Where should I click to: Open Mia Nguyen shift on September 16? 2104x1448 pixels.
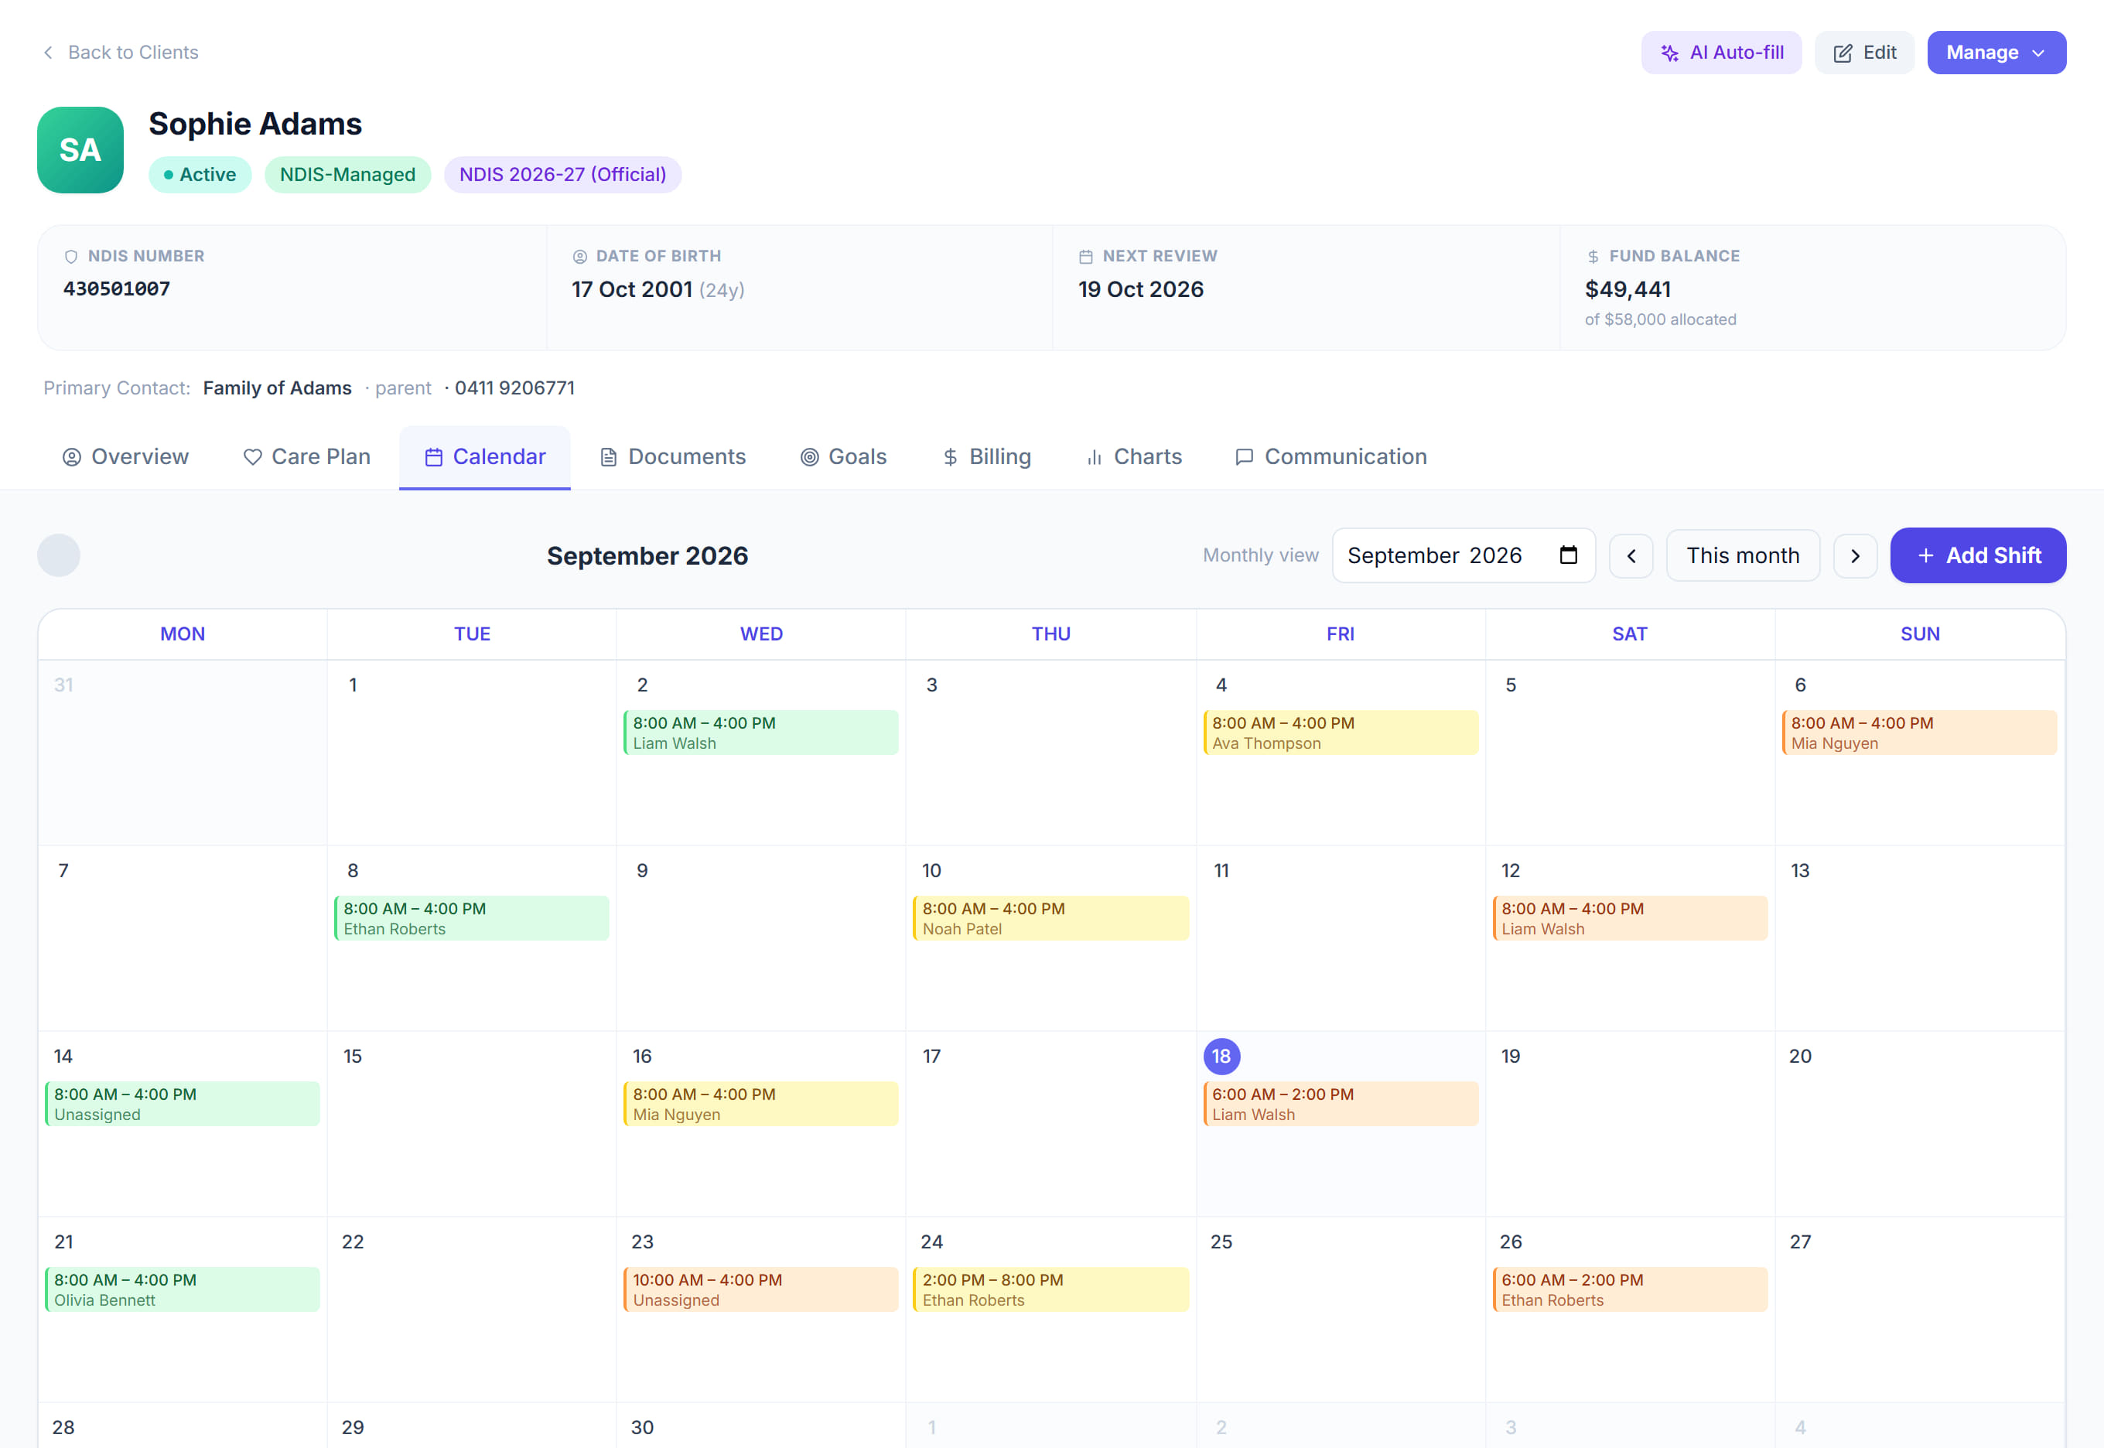click(760, 1104)
